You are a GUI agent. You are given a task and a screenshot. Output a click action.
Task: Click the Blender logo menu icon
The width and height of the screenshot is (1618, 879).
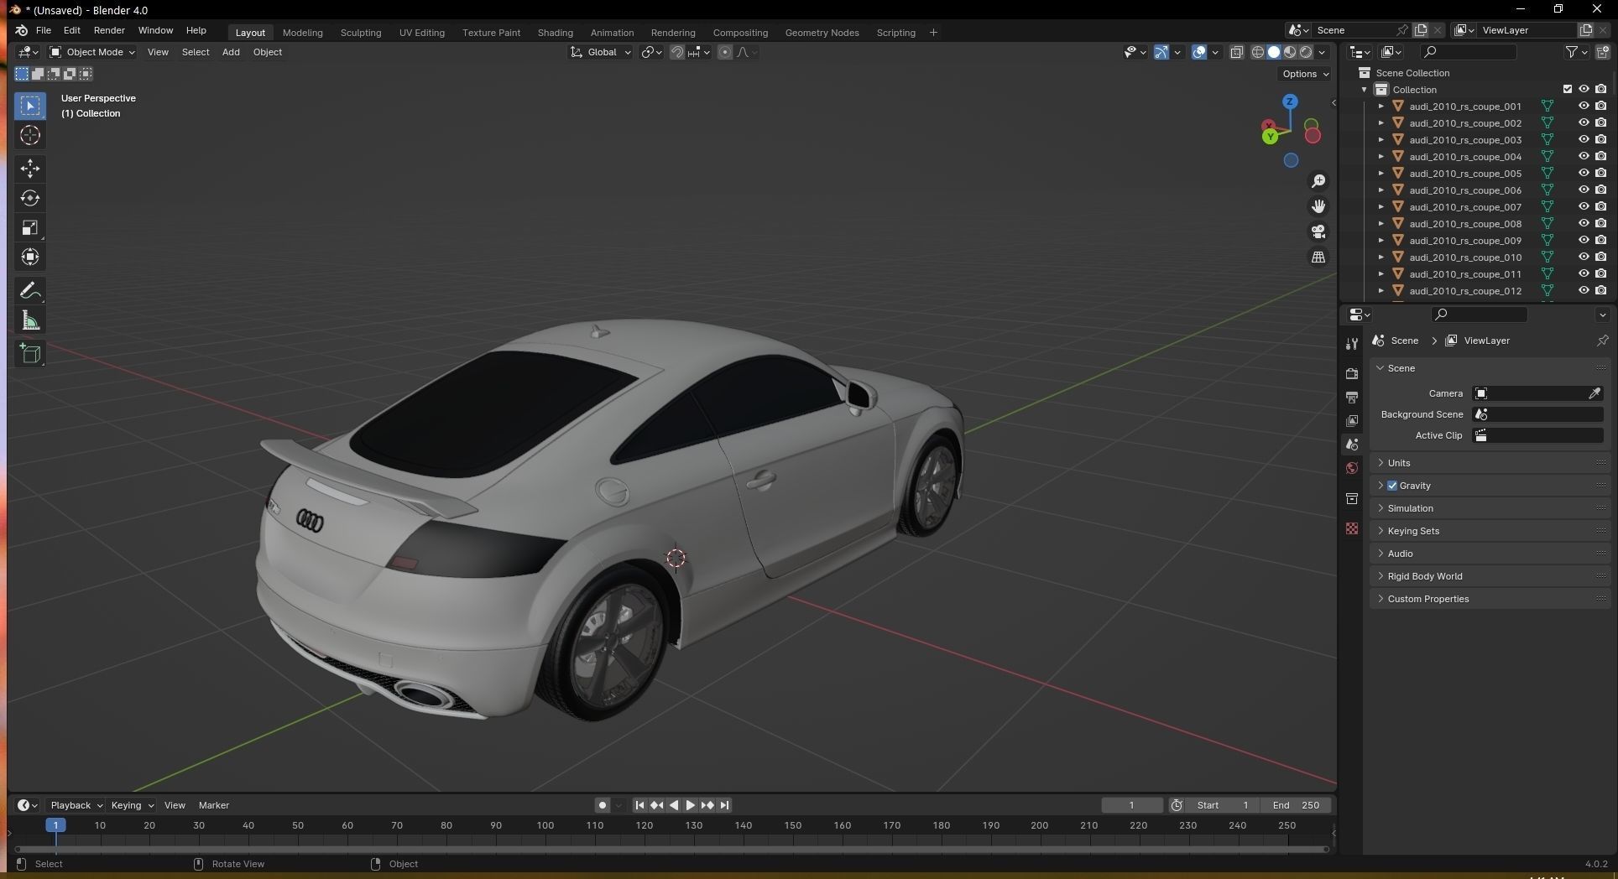point(21,30)
